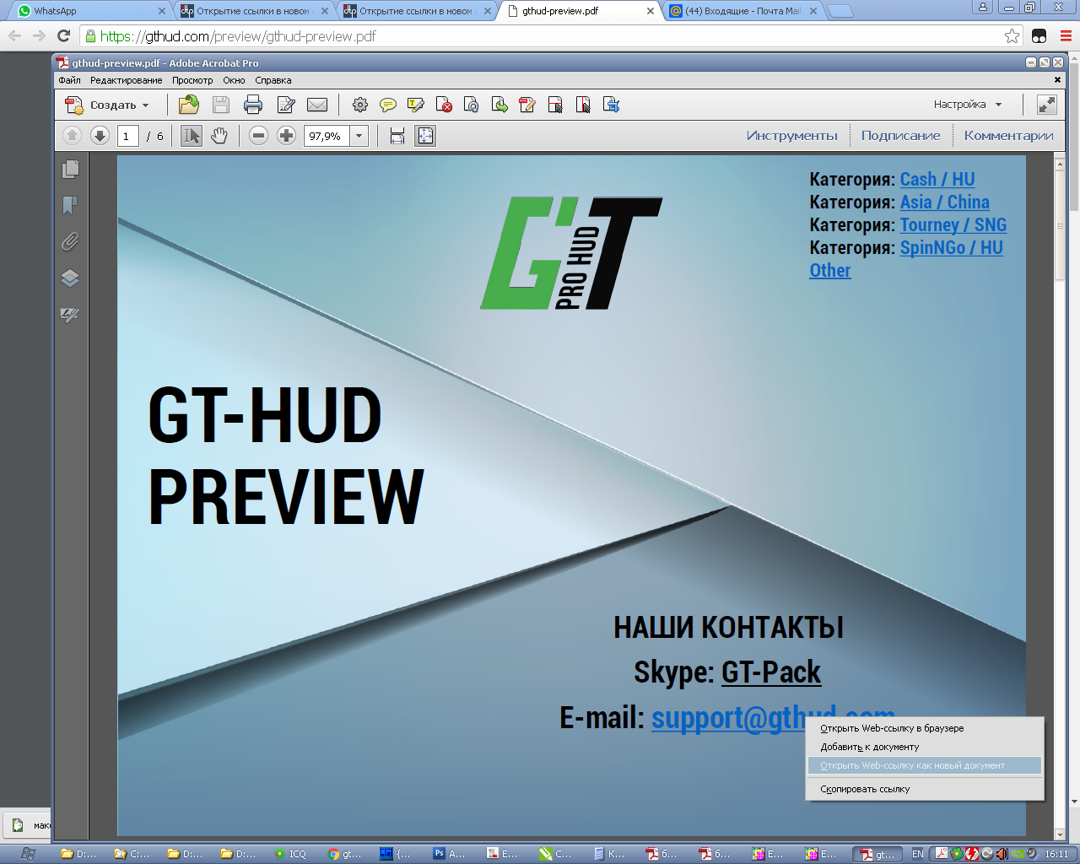Open the Подписание signing pane
Screen dimensions: 1080x864
pyautogui.click(x=900, y=136)
